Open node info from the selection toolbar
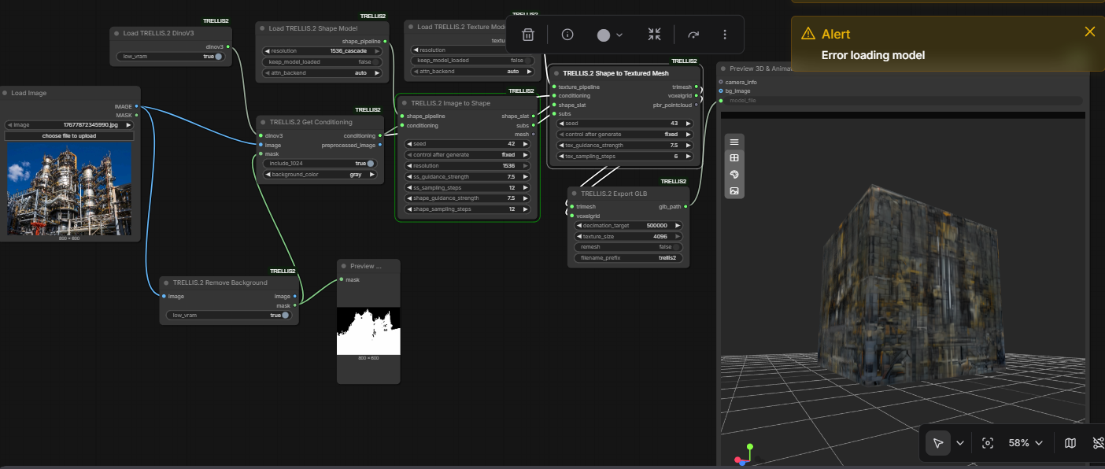Screen dimensions: 1105x469 coord(567,35)
